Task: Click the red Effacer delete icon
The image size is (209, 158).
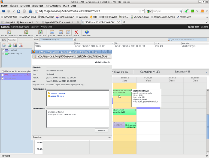Action: point(76,32)
